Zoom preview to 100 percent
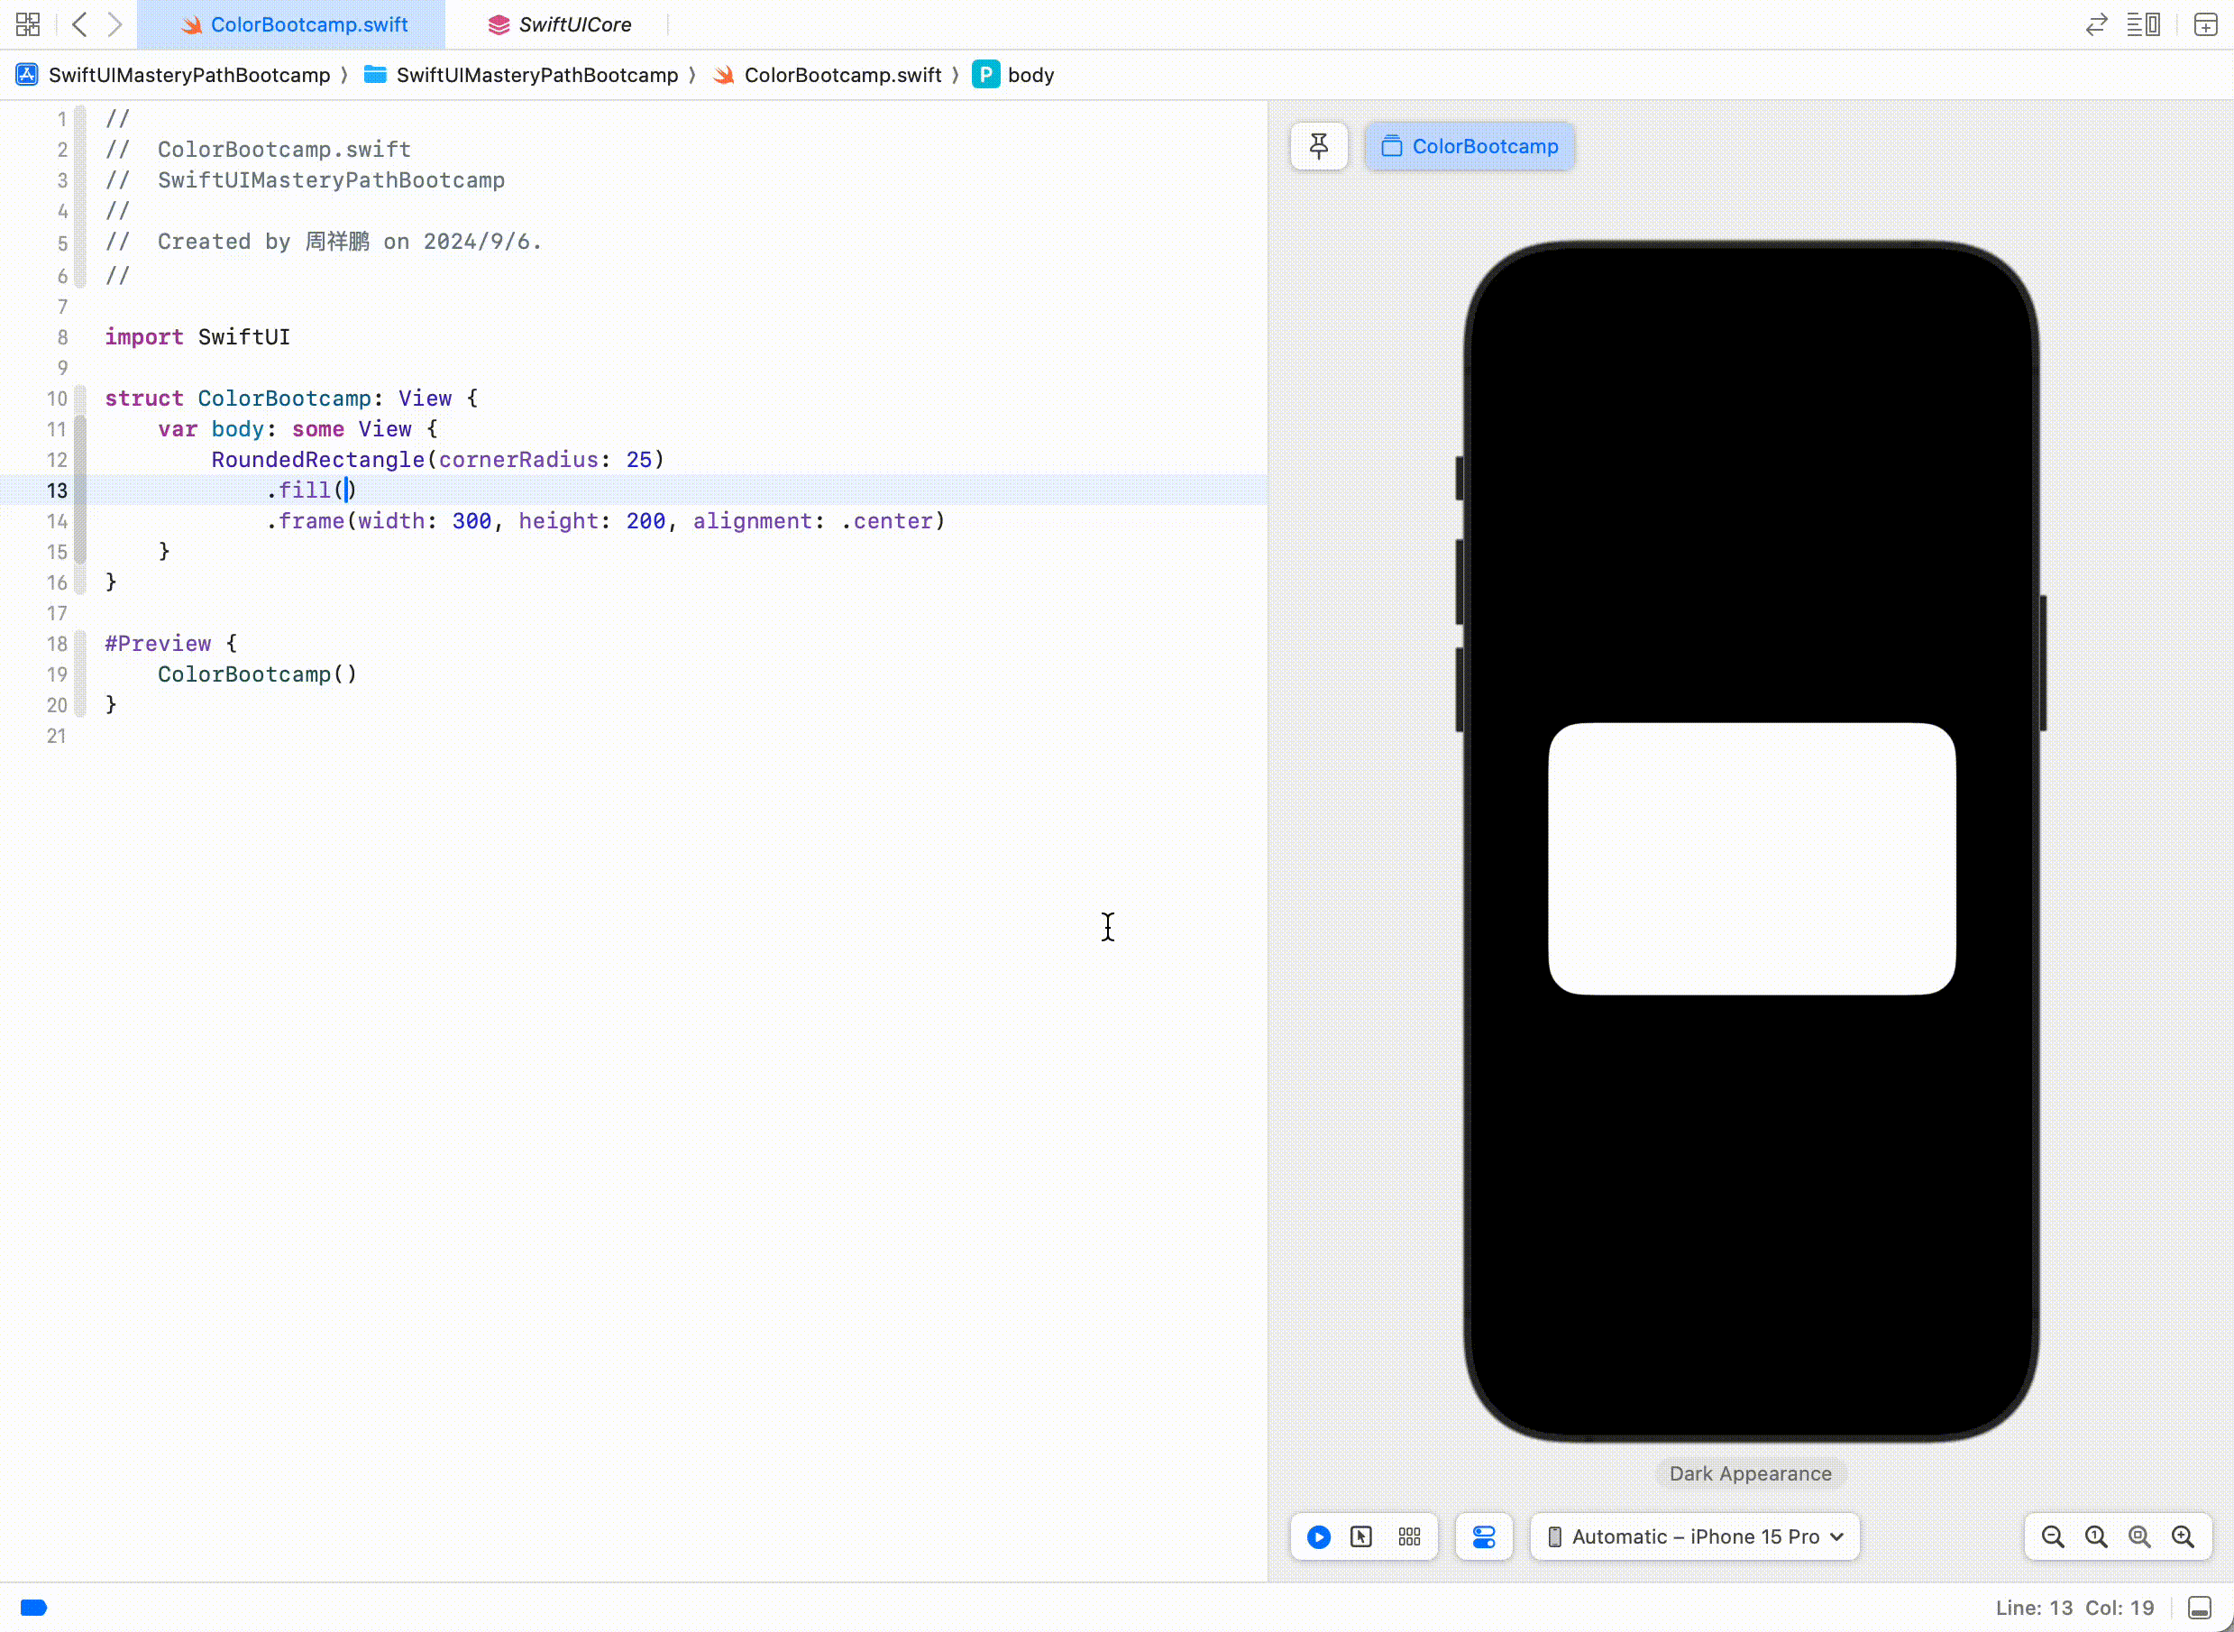This screenshot has height=1632, width=2234. coord(2096,1537)
